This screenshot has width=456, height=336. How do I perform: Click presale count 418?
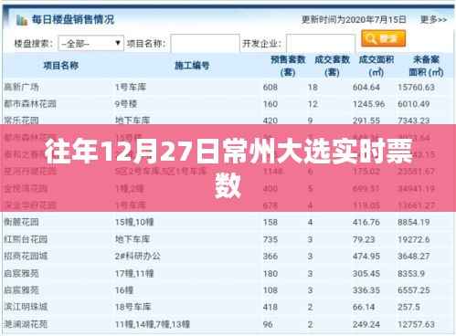click(270, 307)
